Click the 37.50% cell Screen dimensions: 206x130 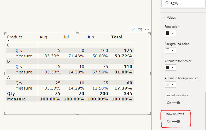[x=100, y=72]
